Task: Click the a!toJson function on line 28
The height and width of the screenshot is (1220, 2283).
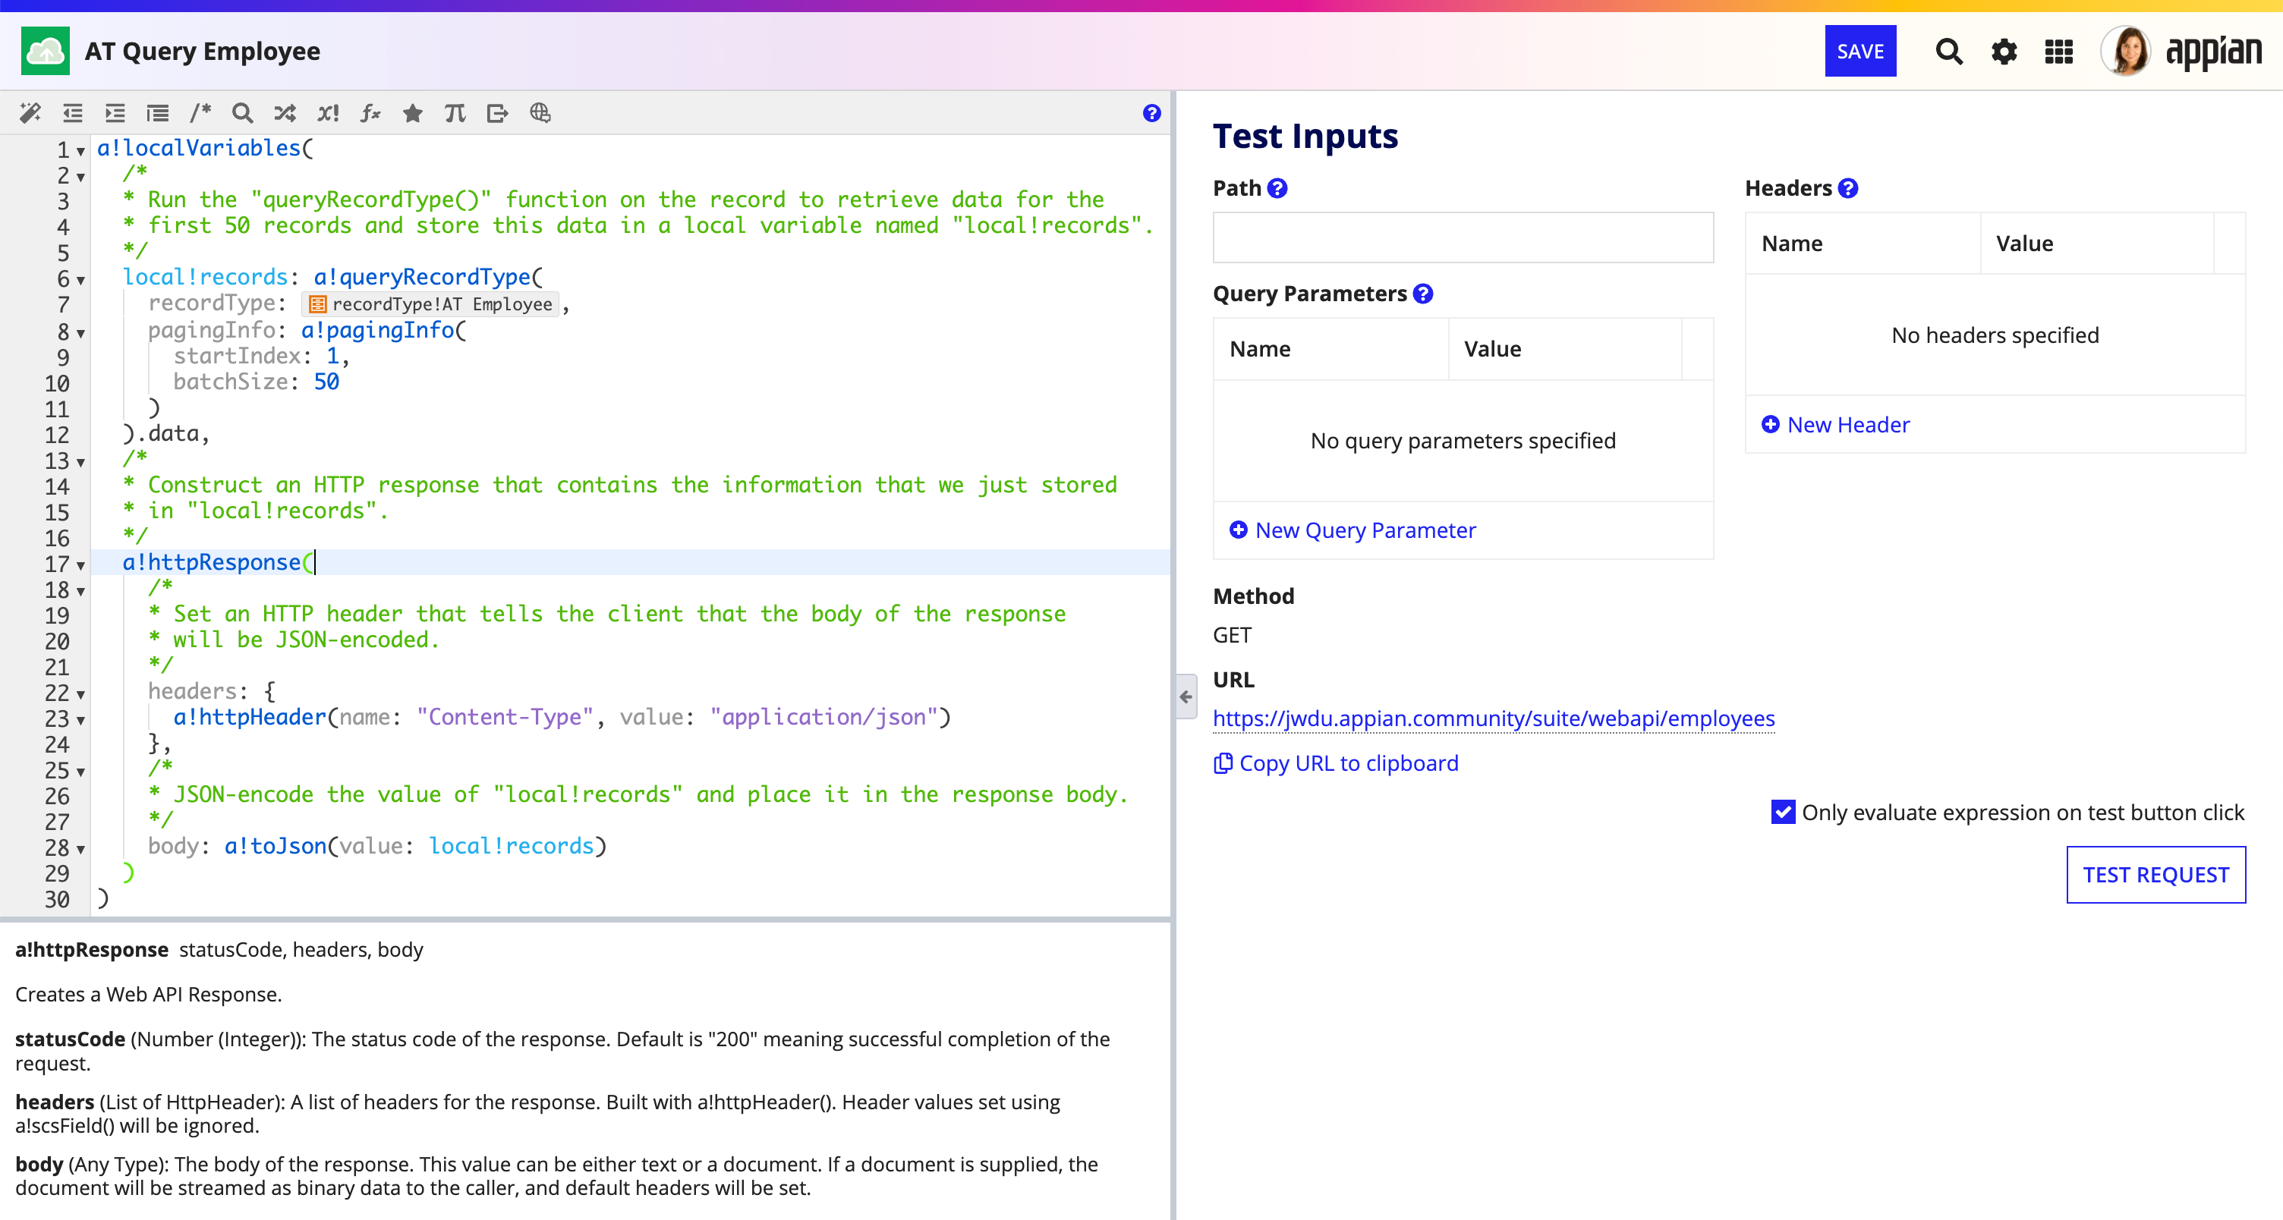Action: (275, 846)
